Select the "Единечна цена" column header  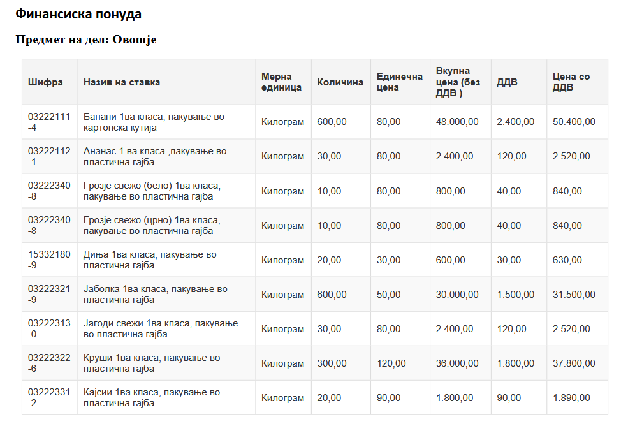point(399,82)
